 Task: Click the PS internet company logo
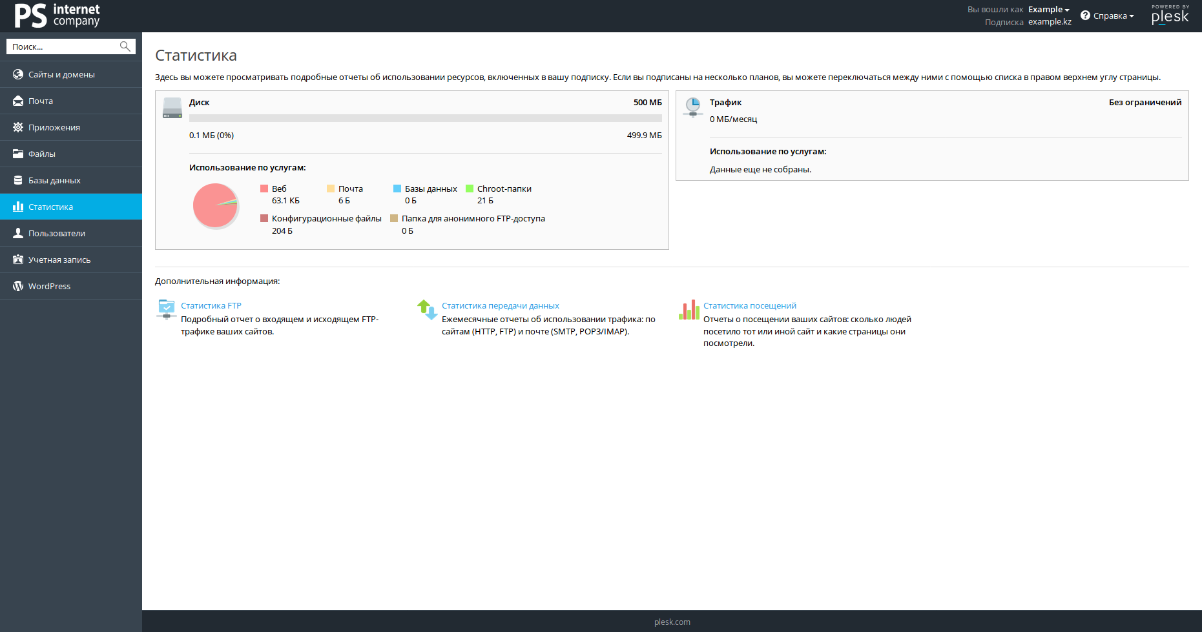57,15
